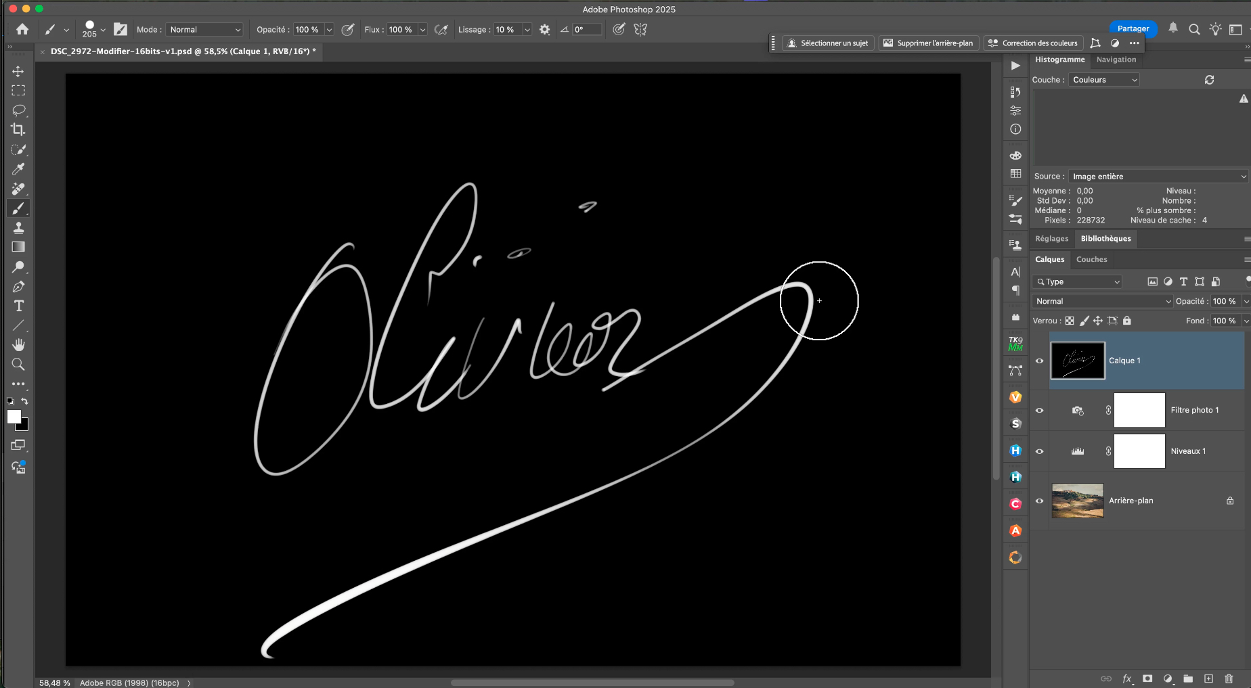Select the Pen tool
This screenshot has width=1251, height=688.
pyautogui.click(x=18, y=286)
